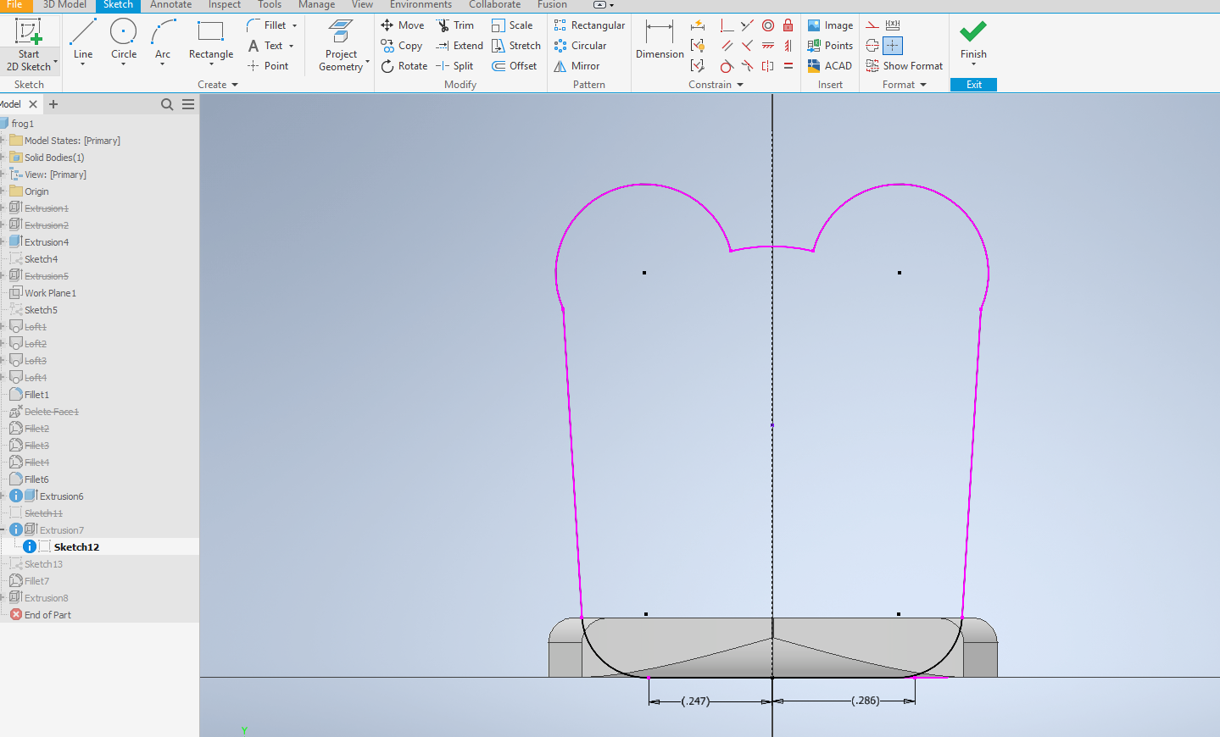Select the Line tool
1220x737 pixels.
point(83,41)
